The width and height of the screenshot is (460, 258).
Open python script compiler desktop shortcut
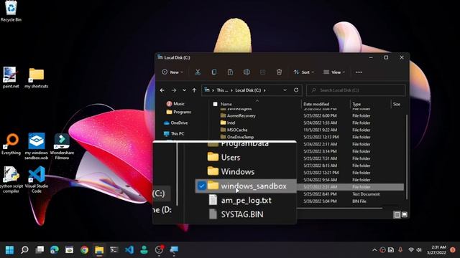click(x=11, y=180)
